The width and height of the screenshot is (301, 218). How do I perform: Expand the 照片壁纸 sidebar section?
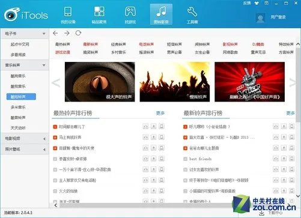tap(44, 150)
